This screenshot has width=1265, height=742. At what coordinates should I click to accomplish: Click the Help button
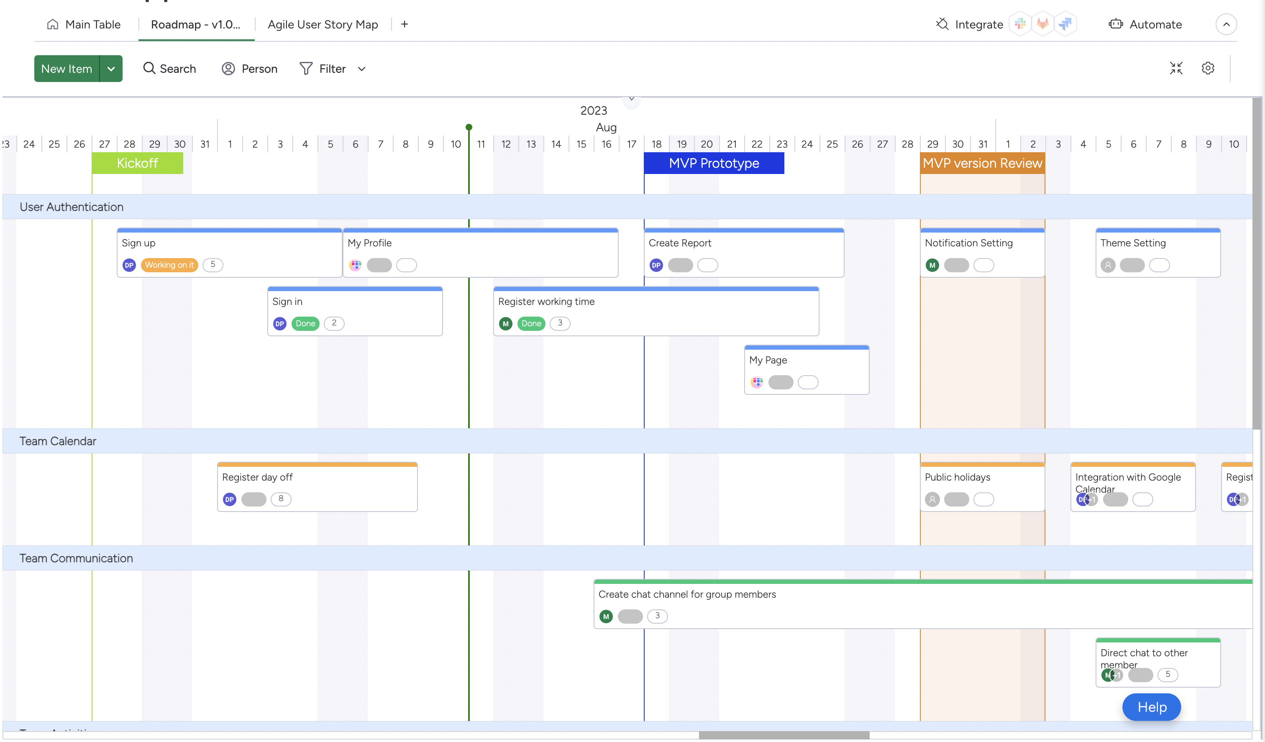(x=1151, y=707)
